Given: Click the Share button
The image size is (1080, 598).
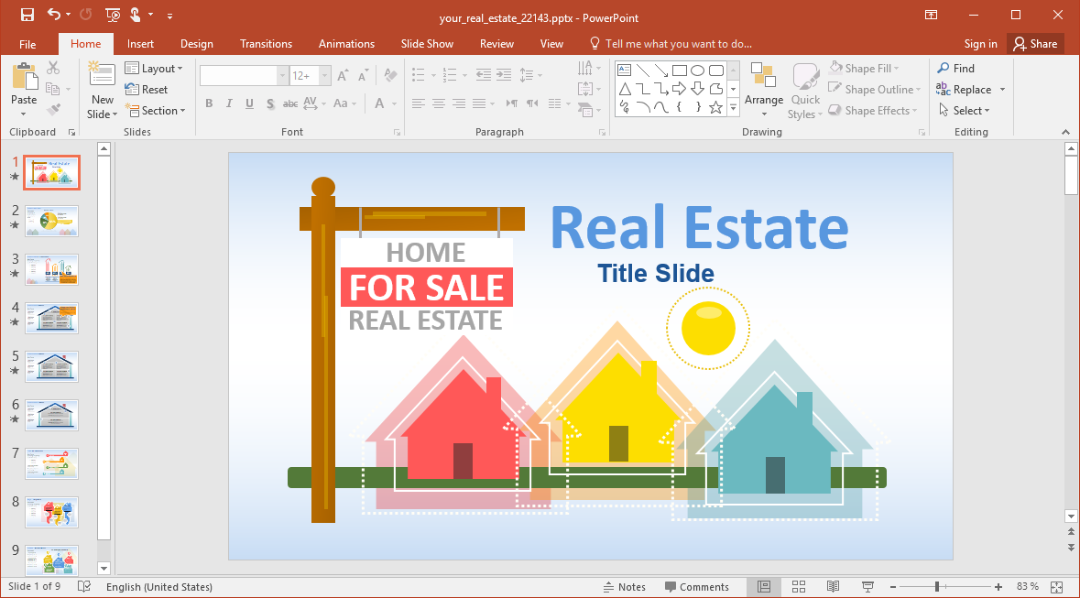Looking at the screenshot, I should tap(1035, 43).
